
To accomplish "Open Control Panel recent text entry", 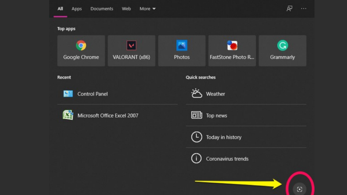I will click(93, 94).
